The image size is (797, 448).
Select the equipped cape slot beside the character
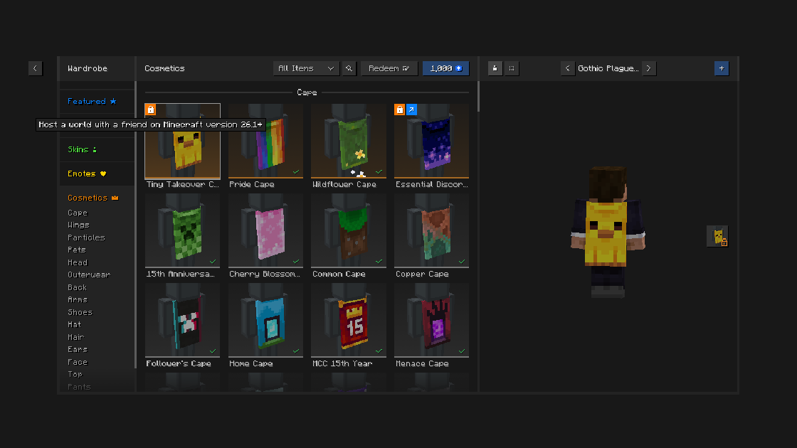[x=717, y=235]
